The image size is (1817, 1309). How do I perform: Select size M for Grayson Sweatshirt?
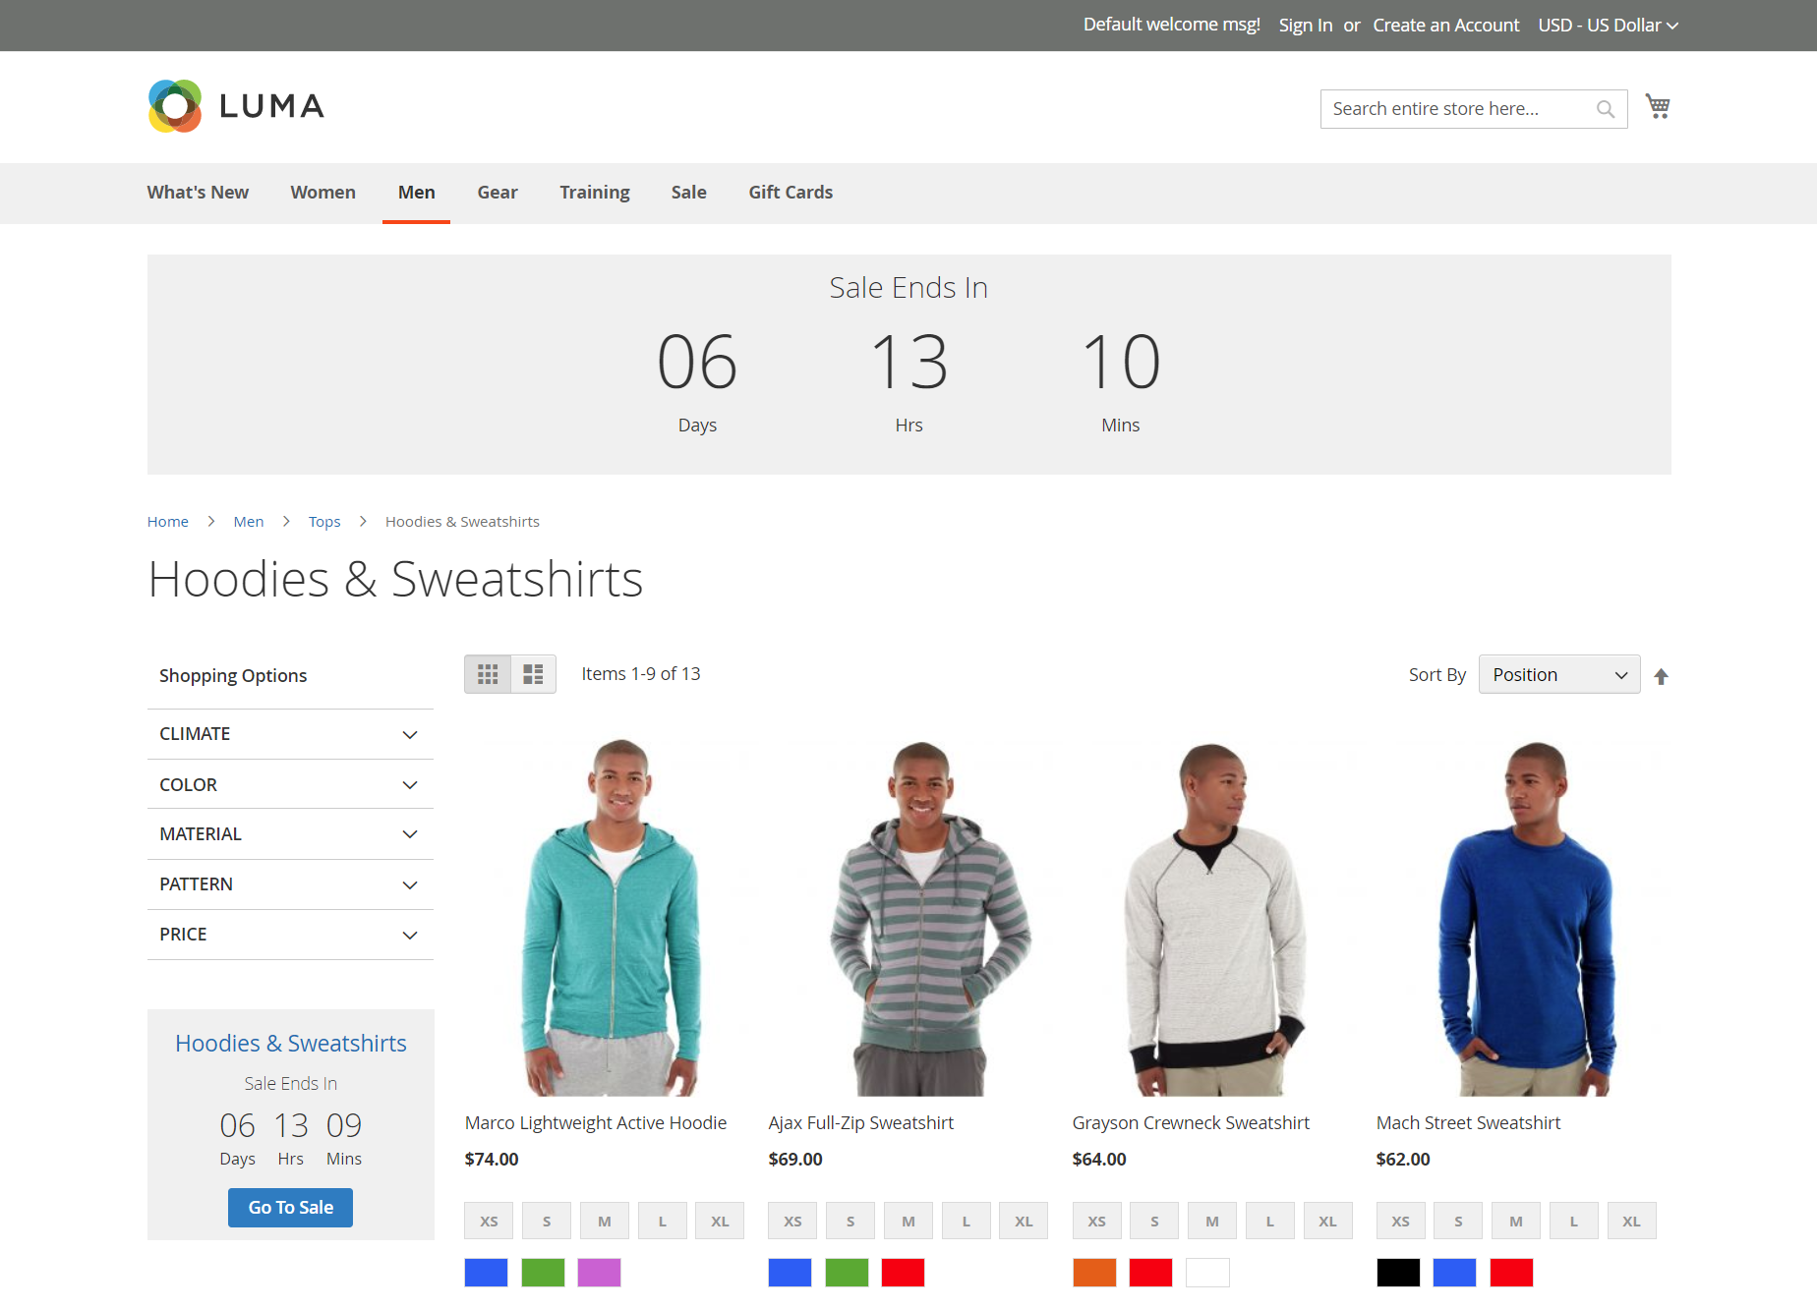(1212, 1222)
